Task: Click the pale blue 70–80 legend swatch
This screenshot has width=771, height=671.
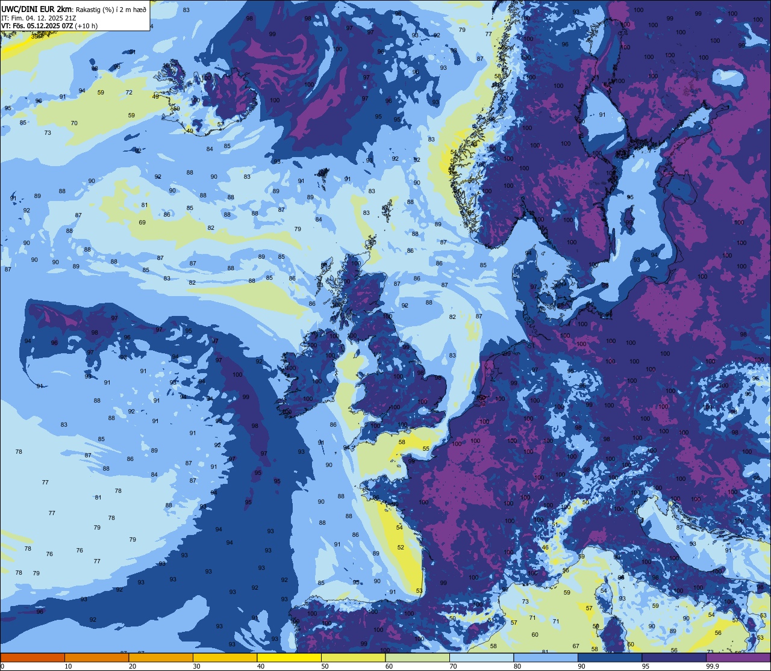Action: pyautogui.click(x=481, y=658)
